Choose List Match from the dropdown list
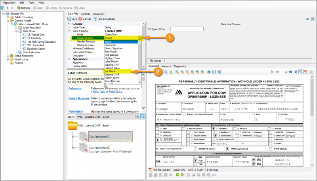Image resolution: width=317 pixels, height=181 pixels. coord(111,71)
